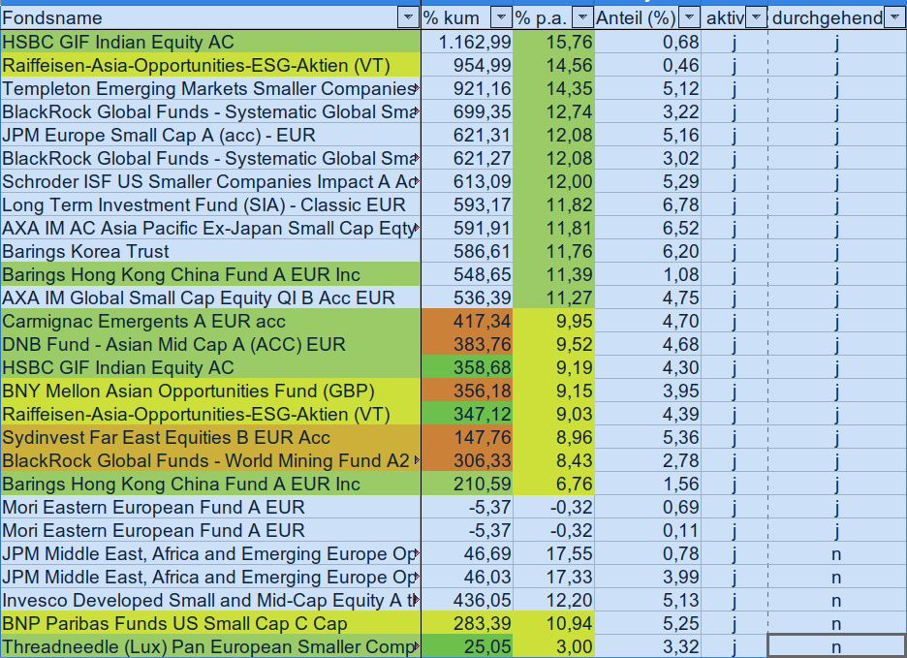907x658 pixels.
Task: Select cell BlackRock Global Funds - World Mining Fund A2
Action: coord(210,460)
